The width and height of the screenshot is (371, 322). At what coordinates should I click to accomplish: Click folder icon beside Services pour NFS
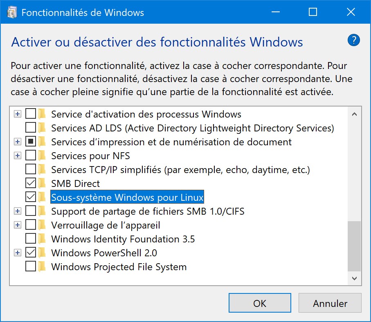42,156
